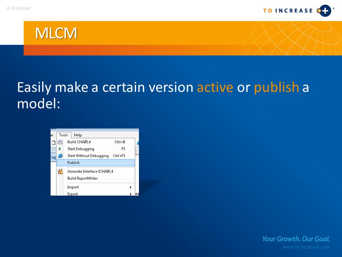Viewport: 342px width, 257px height.
Task: Click the MLCM slide title
Action: (x=56, y=33)
